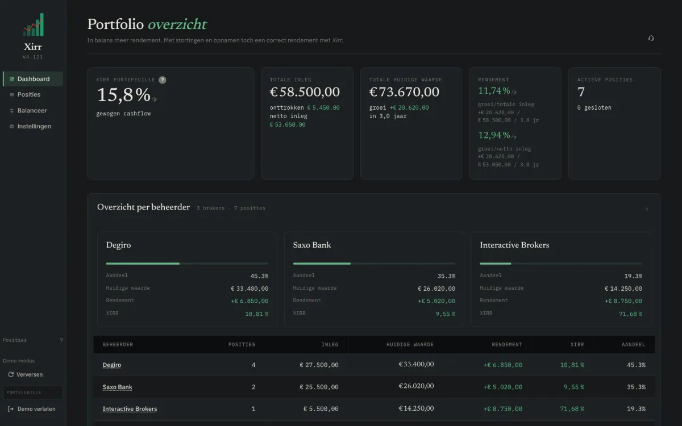Open the Interactive Brokers table link

(130, 409)
